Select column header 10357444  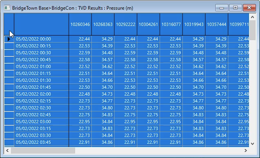(217, 24)
